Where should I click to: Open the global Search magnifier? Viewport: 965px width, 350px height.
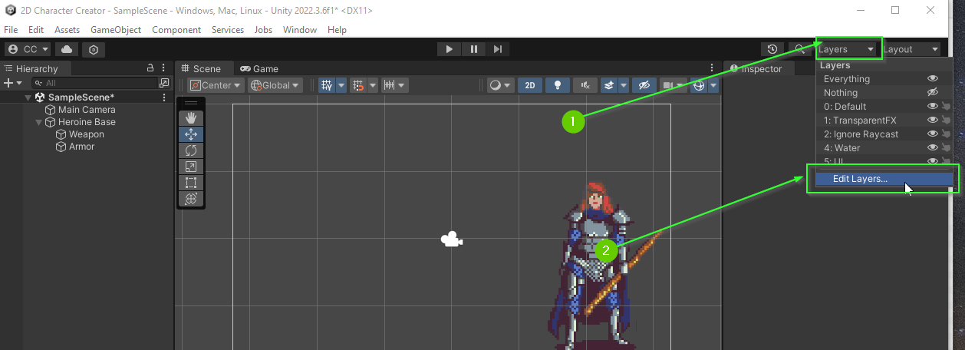click(799, 49)
